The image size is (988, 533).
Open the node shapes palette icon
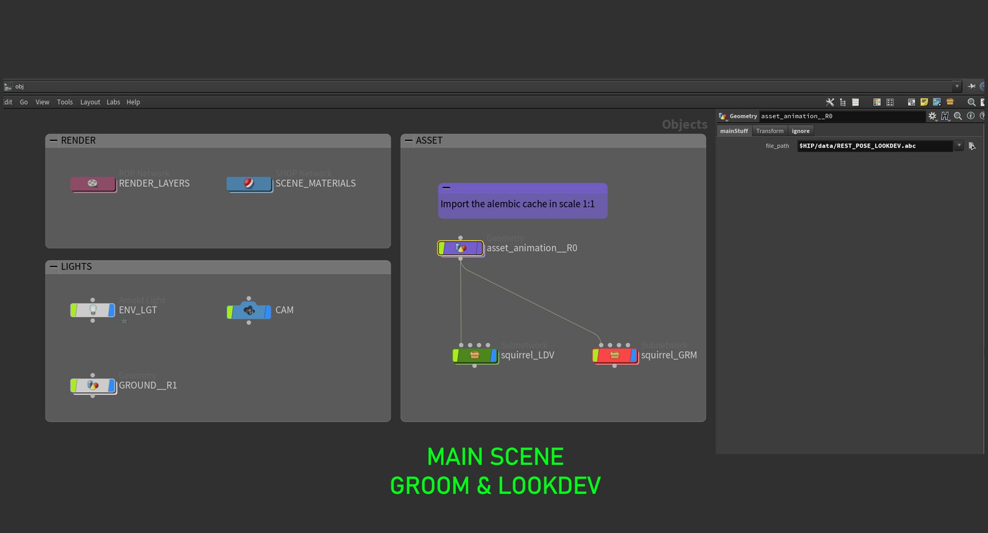click(890, 102)
